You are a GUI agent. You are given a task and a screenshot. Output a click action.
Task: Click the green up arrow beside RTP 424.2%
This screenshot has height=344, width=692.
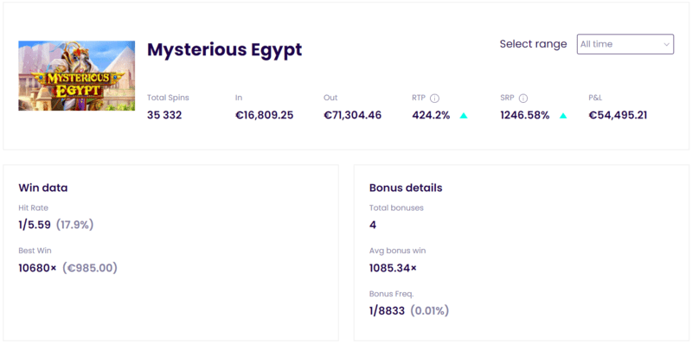tap(464, 116)
